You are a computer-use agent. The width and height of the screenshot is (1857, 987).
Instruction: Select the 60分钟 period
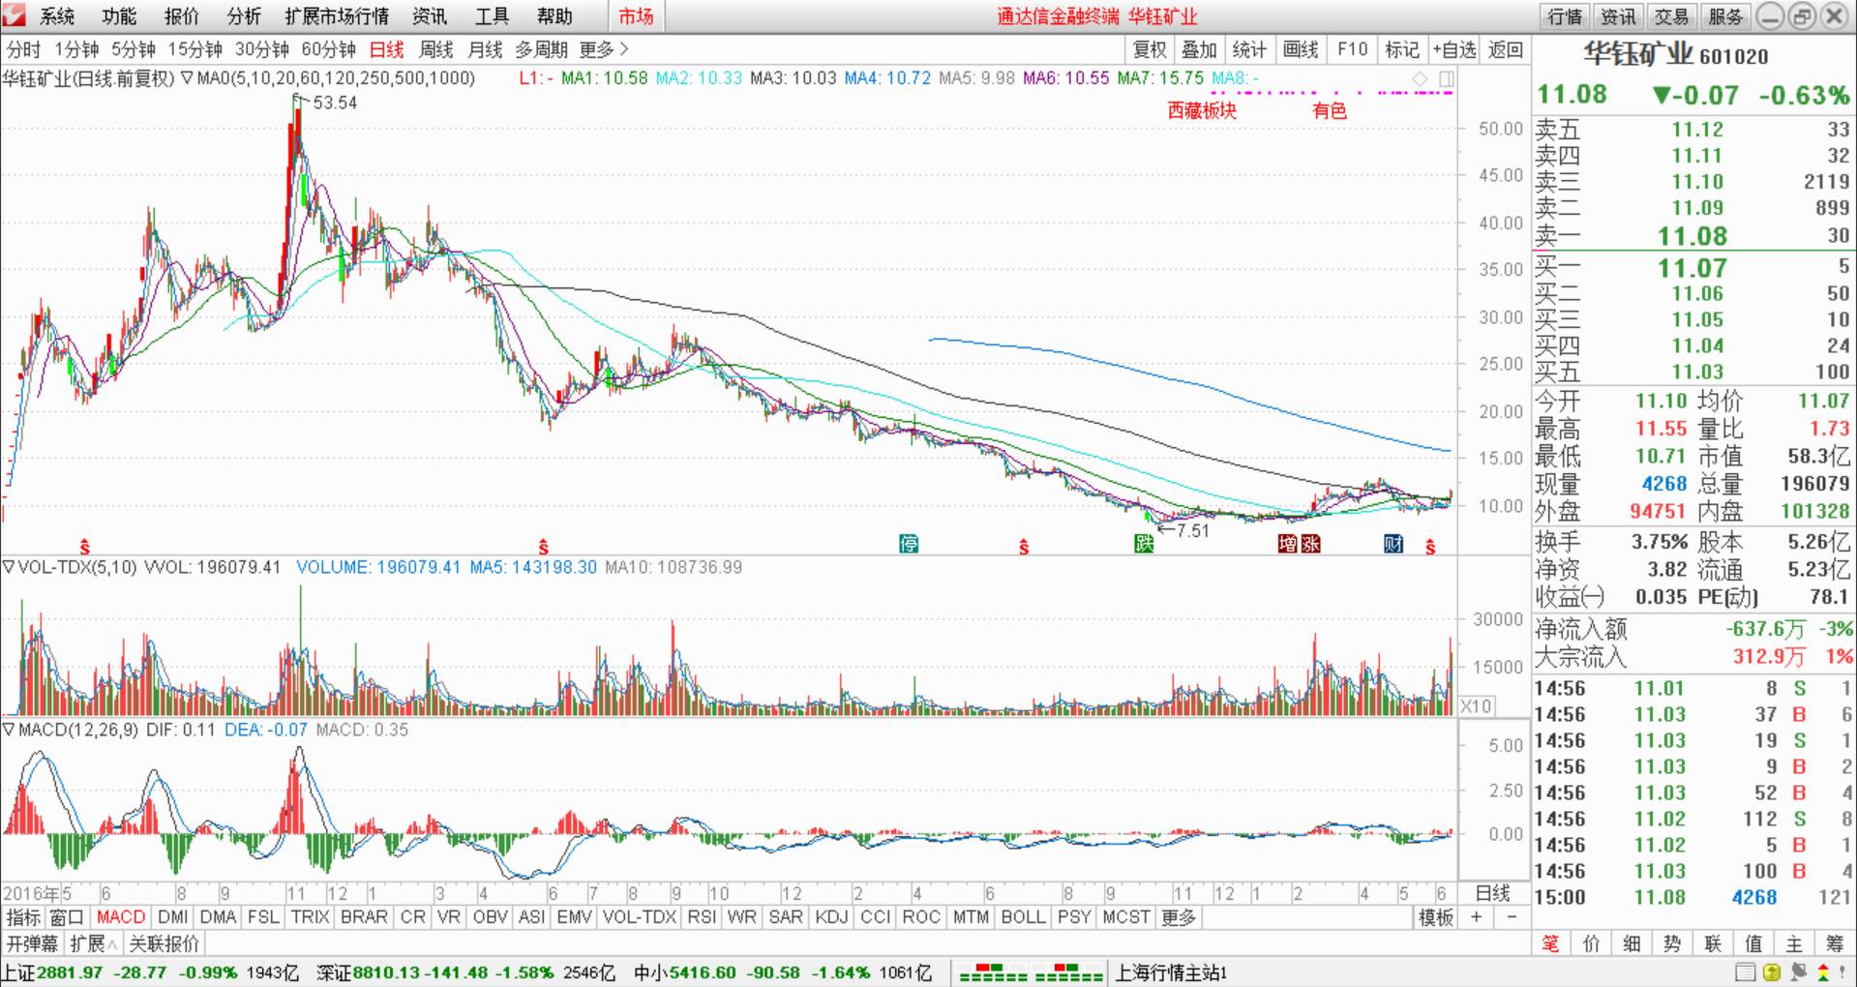point(329,49)
